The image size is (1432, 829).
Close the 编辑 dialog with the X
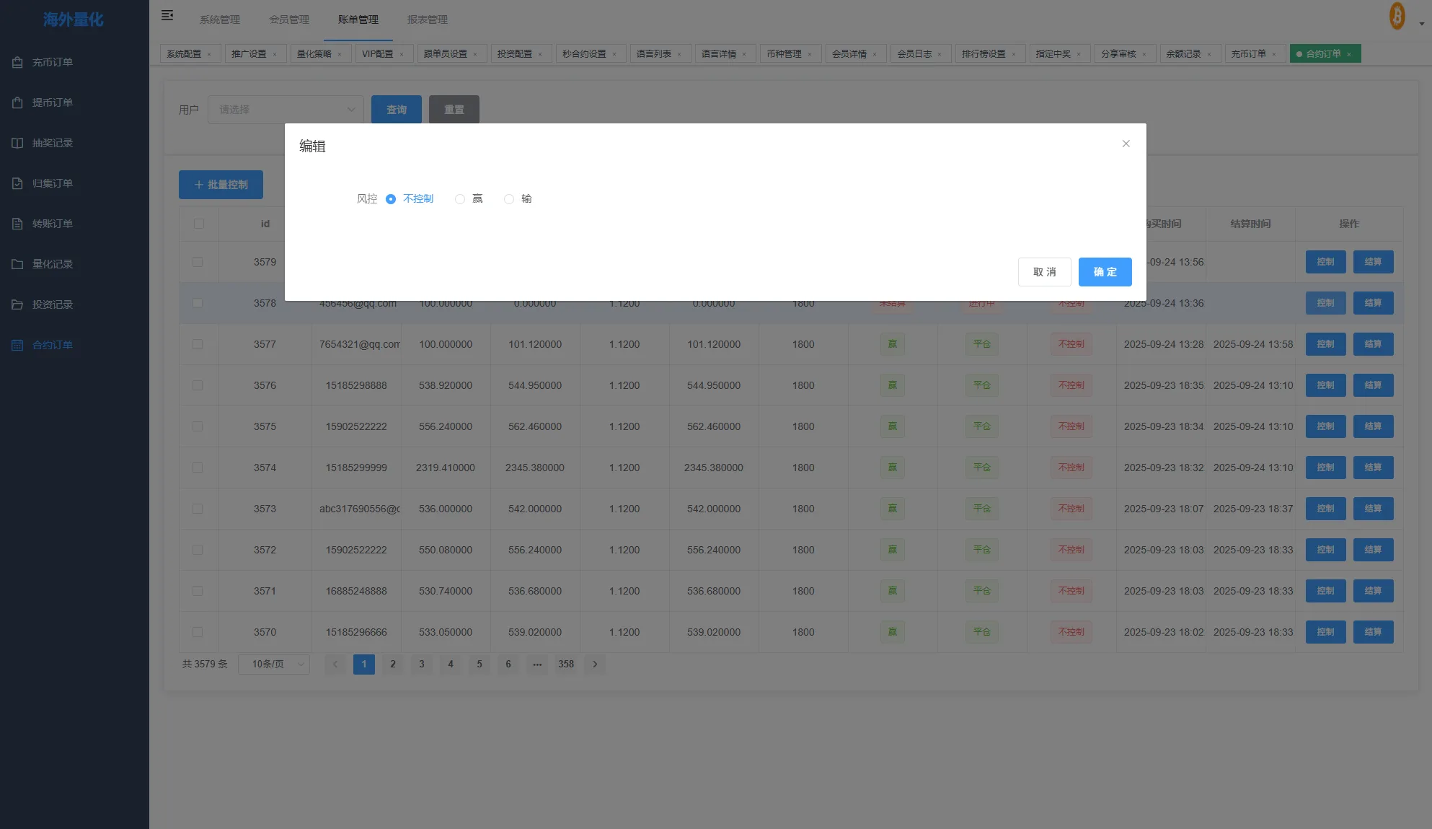[1126, 144]
